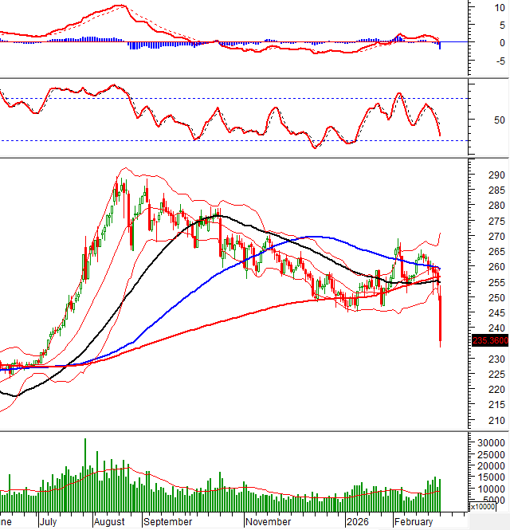510x530 pixels.
Task: Select the September marker on the time axis
Action: point(168,522)
